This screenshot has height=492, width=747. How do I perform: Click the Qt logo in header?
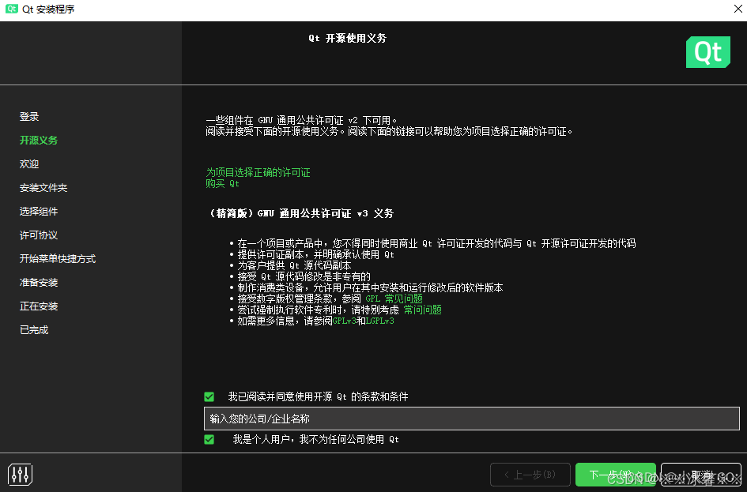(708, 52)
